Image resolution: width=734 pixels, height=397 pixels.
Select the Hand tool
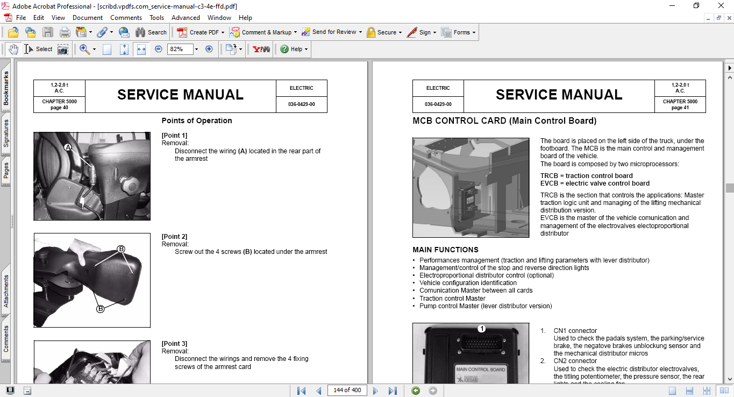coord(13,49)
